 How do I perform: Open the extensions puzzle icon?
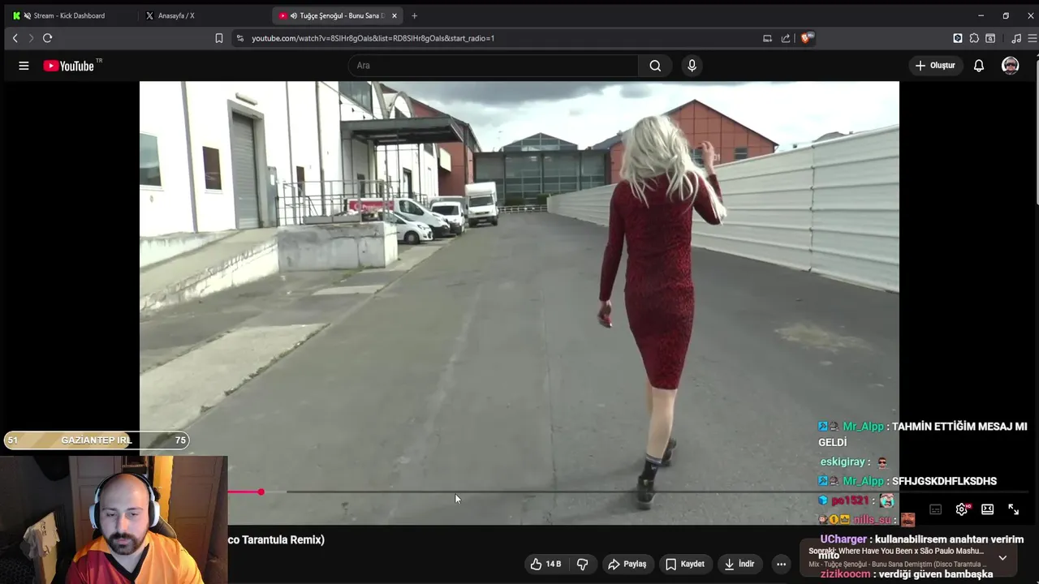(x=974, y=38)
